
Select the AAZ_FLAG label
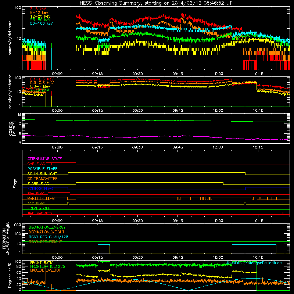click(36, 203)
